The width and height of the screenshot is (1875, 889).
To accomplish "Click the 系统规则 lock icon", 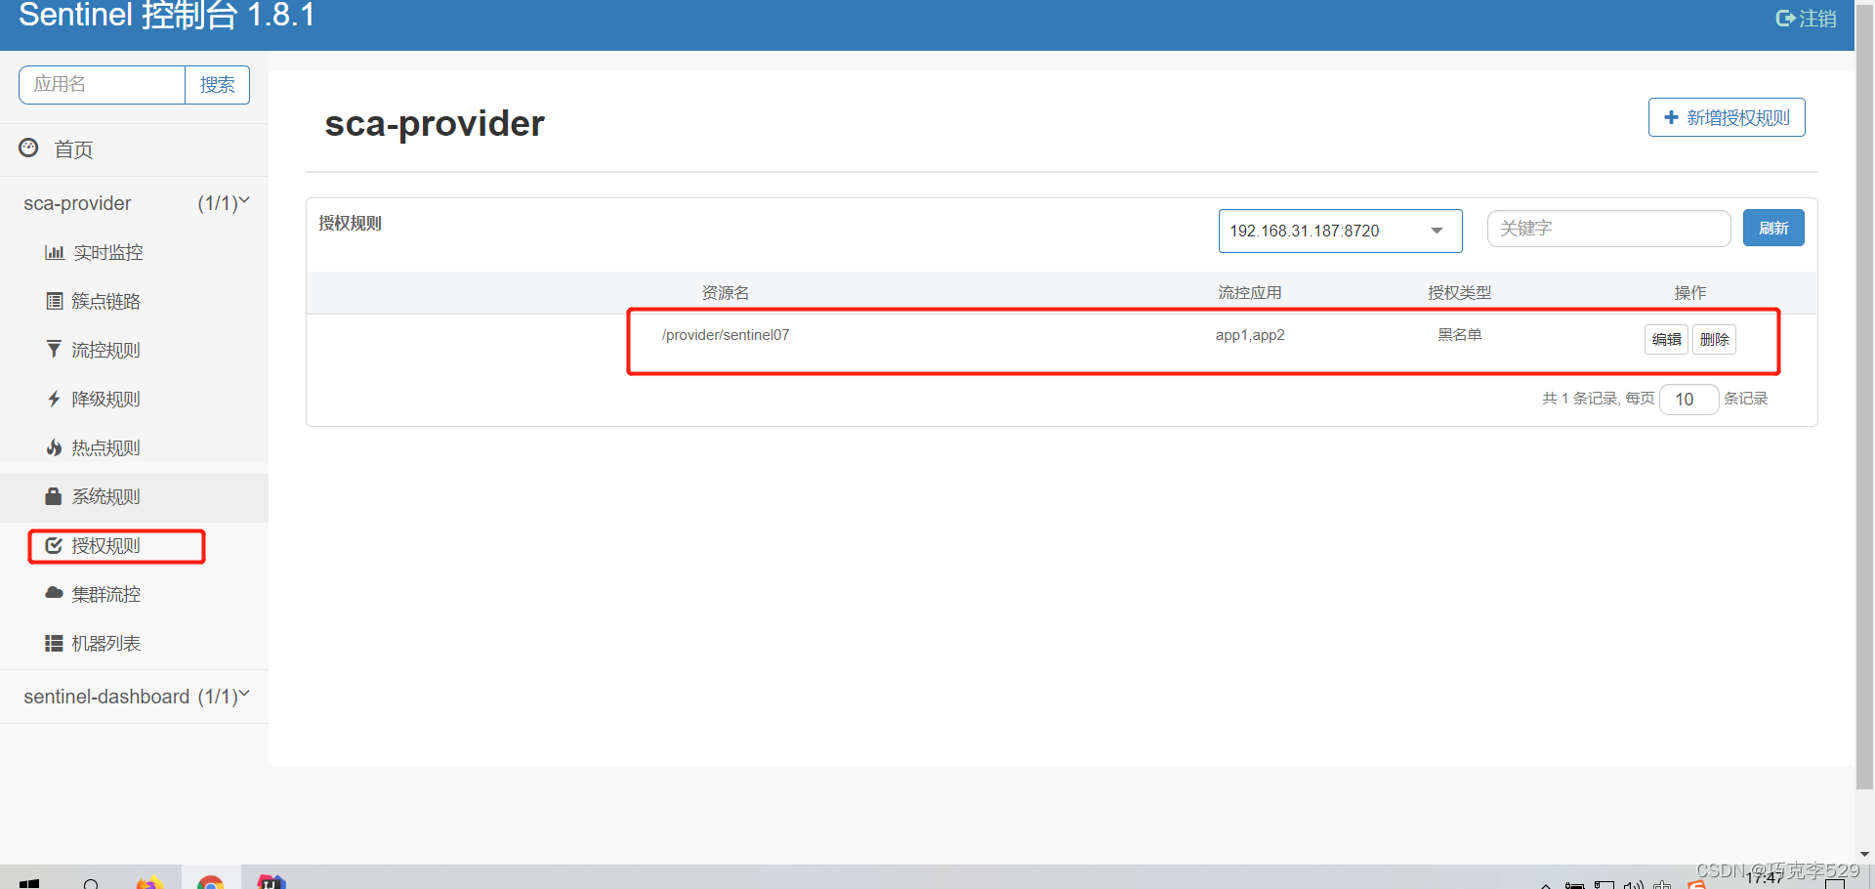I will click(x=54, y=496).
